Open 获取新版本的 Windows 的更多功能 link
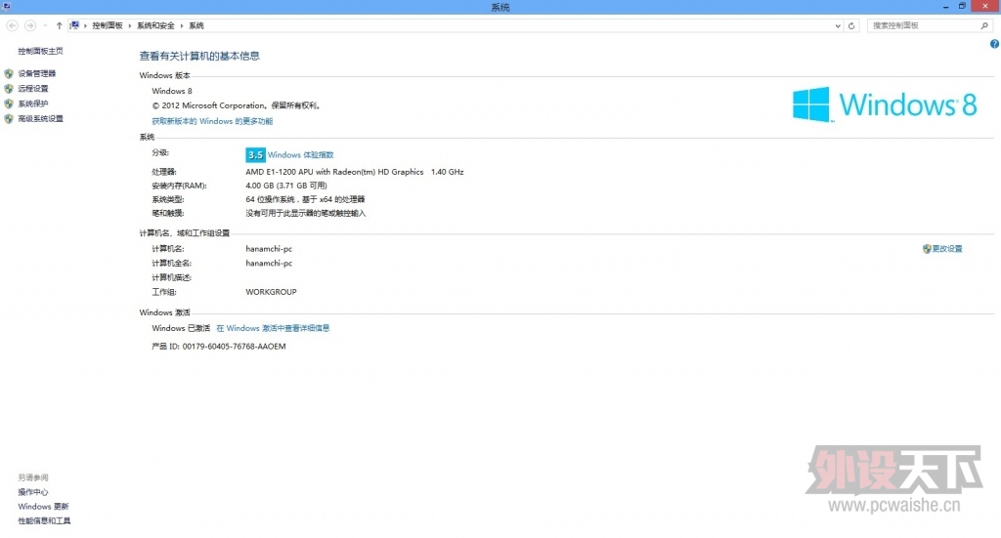 tap(212, 121)
